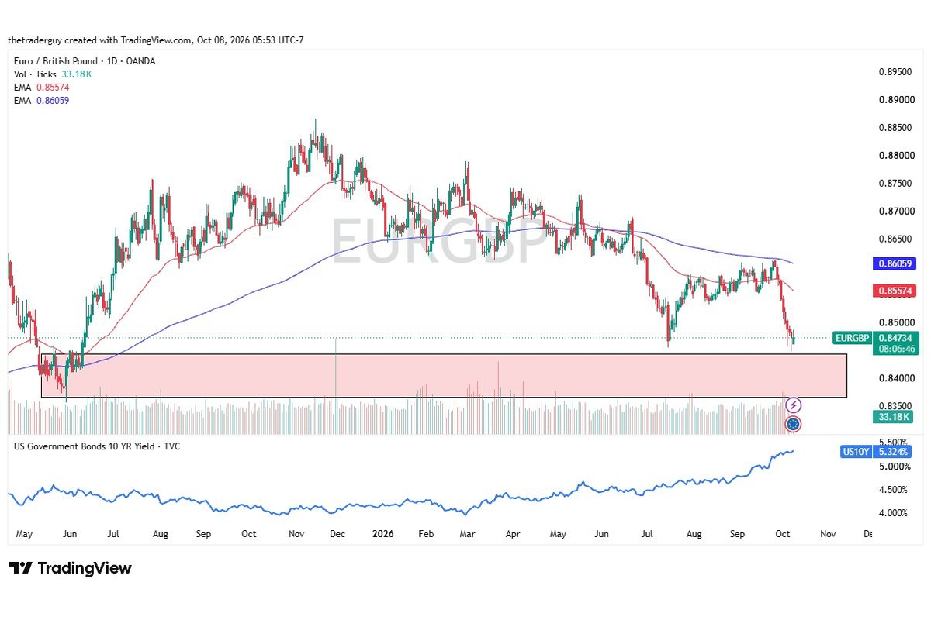Click the Euro / British Pound title
The height and width of the screenshot is (620, 931).
[85, 61]
